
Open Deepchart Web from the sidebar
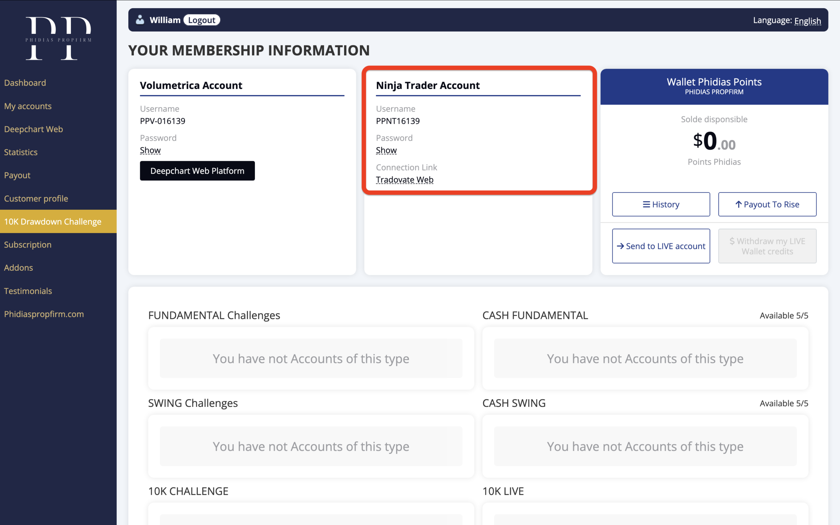coord(33,129)
